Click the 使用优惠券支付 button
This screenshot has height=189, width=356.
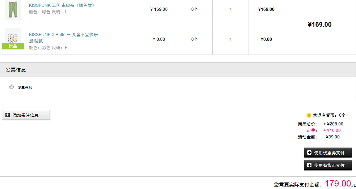point(328,153)
